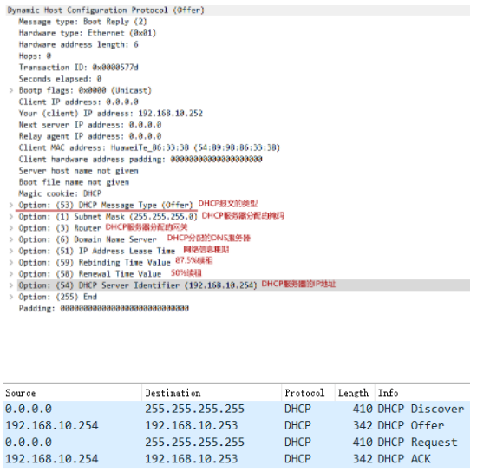Viewport: 477px width, 472px height.
Task: Expand Option 51 IP Address Lease Time
Action: point(11,251)
